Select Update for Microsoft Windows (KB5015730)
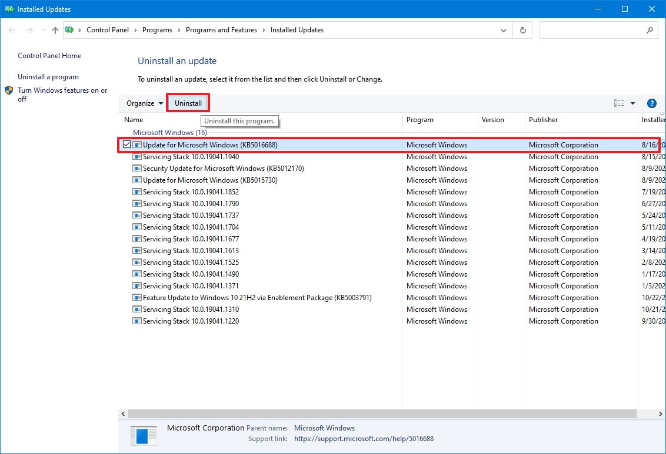The width and height of the screenshot is (666, 454). tap(392, 180)
